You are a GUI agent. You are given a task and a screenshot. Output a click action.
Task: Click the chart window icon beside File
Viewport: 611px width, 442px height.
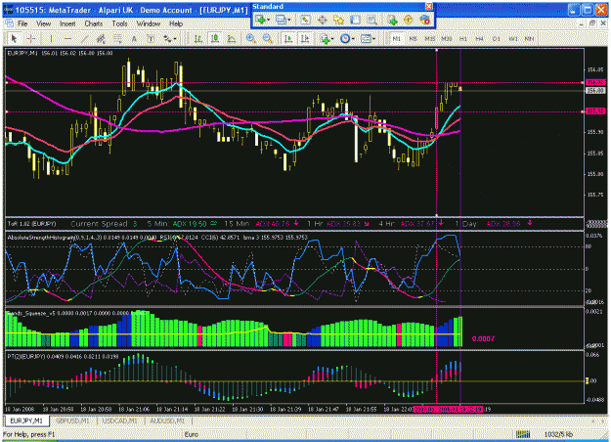coord(10,23)
